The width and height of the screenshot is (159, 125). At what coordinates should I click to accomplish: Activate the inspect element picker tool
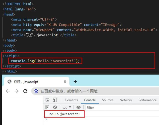(x=47, y=100)
